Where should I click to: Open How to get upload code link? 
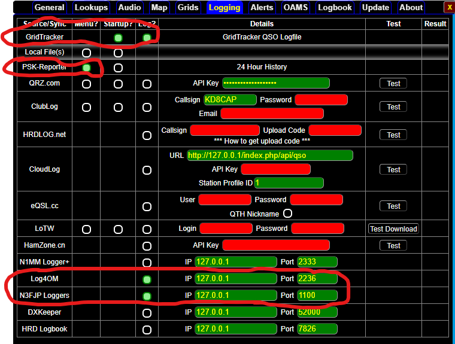262,141
